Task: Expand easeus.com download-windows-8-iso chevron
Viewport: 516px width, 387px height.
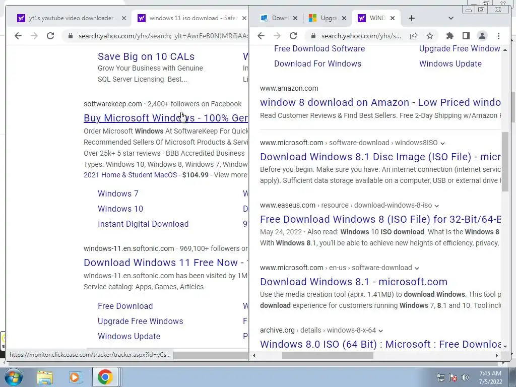Action: (437, 206)
